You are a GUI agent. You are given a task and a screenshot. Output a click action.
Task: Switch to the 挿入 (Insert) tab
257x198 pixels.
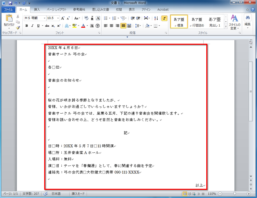[37, 10]
